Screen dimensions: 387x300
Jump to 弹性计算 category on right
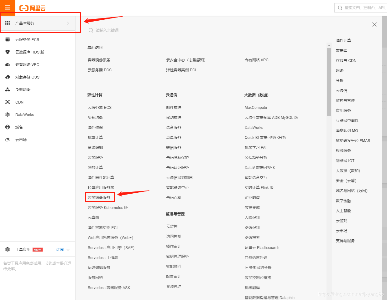343,41
